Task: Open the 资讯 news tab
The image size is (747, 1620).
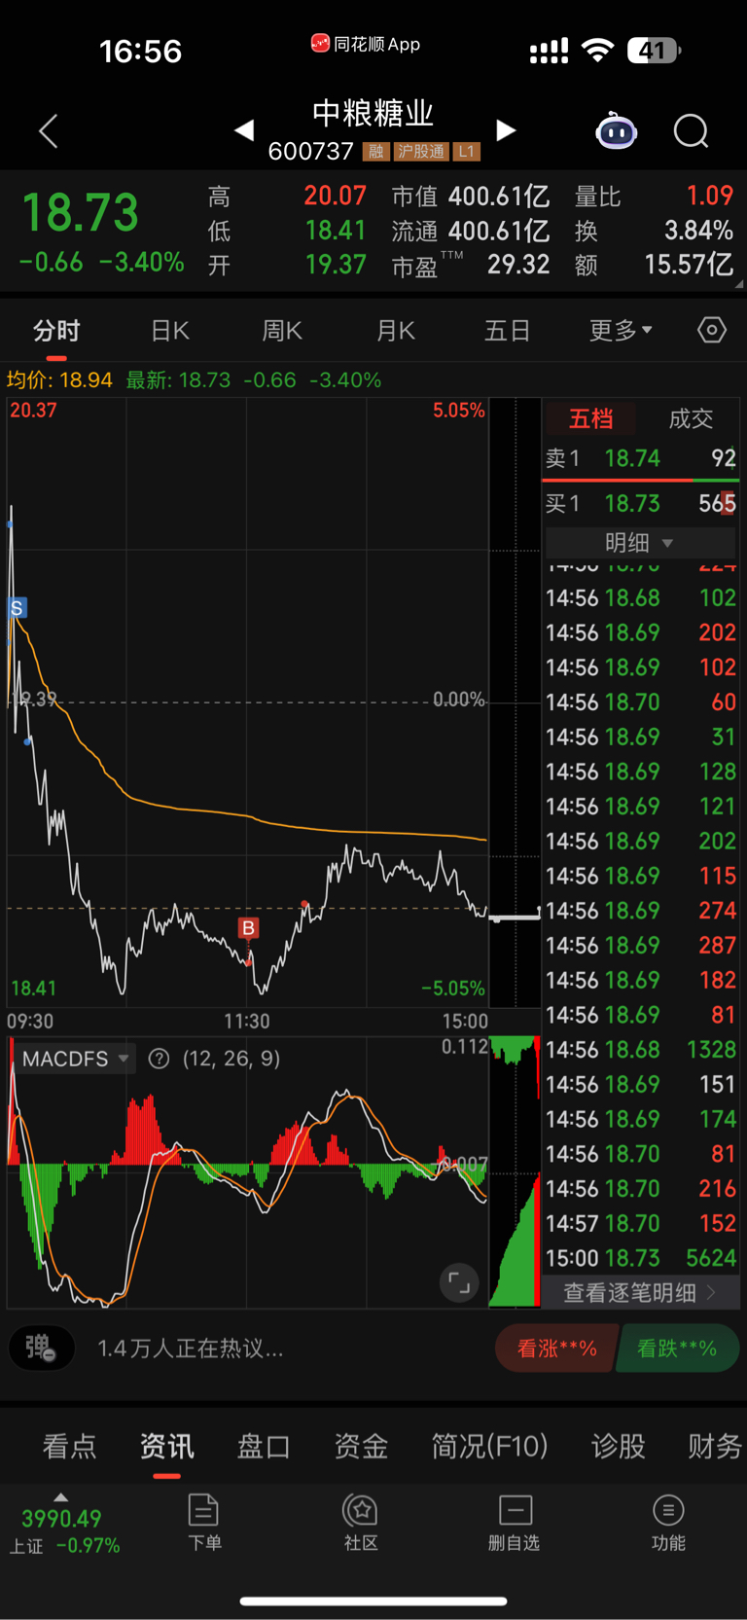Action: (166, 1446)
